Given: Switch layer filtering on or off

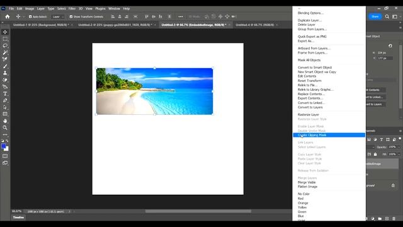Looking at the screenshot, I should 400,139.
